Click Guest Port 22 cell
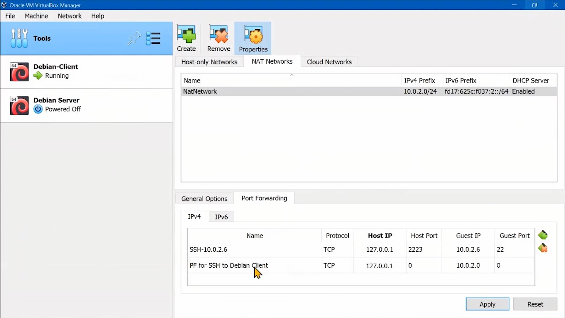 (514, 250)
